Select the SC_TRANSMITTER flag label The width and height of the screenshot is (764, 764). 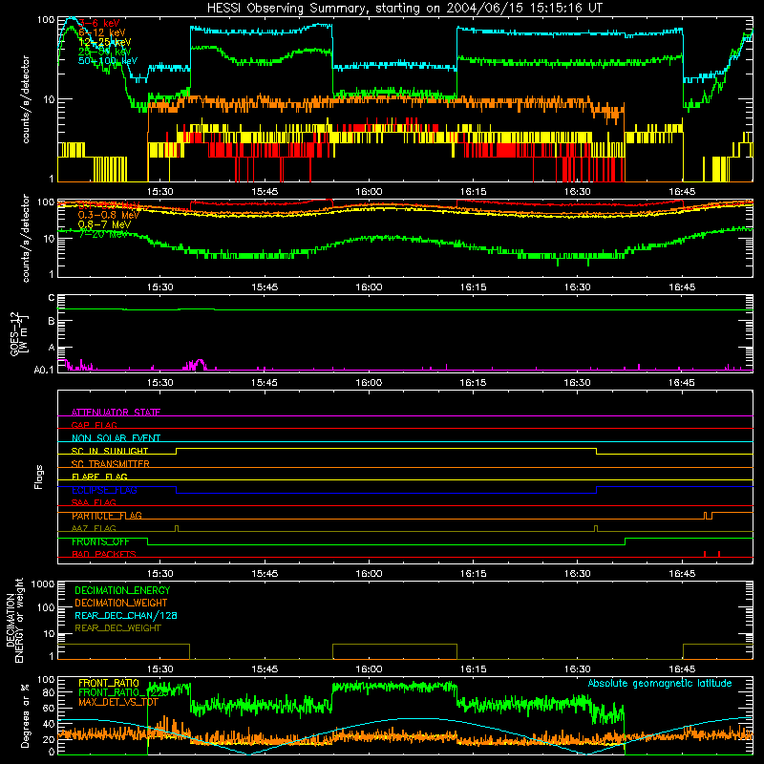(x=110, y=464)
